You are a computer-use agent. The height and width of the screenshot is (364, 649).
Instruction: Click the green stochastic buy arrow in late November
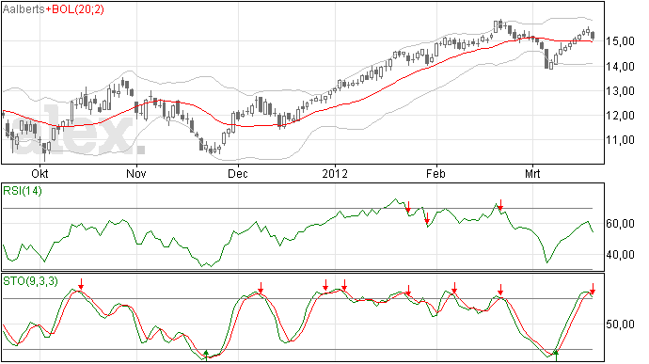[206, 356]
